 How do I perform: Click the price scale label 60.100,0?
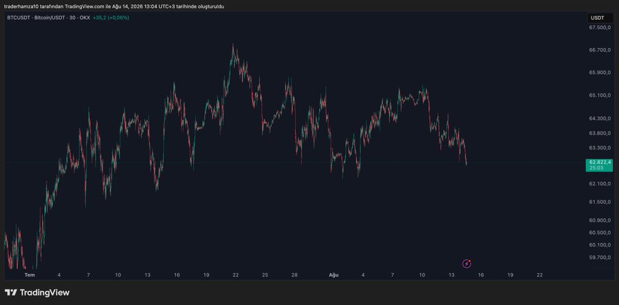(600, 245)
